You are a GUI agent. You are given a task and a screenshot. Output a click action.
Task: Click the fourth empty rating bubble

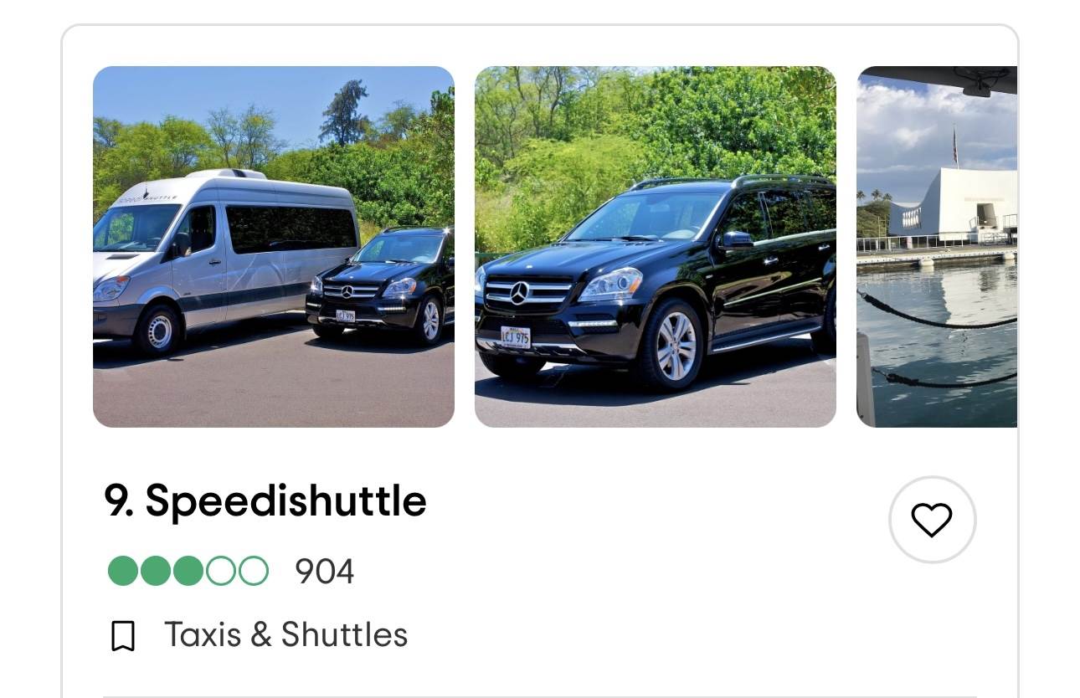click(221, 571)
